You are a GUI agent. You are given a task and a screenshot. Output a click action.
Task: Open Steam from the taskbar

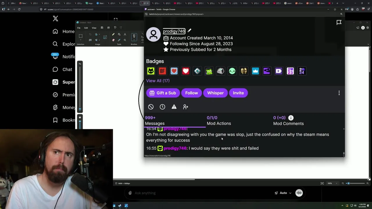[120, 206]
